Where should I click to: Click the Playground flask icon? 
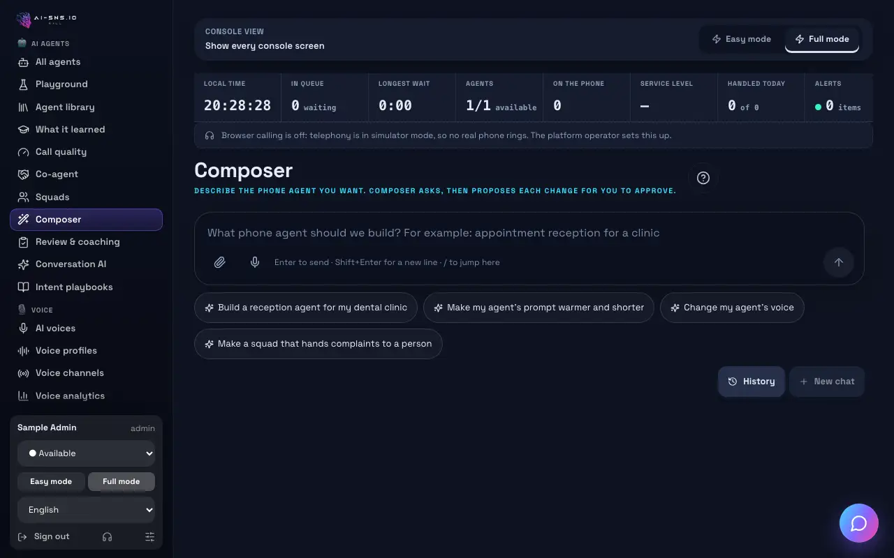pos(23,84)
